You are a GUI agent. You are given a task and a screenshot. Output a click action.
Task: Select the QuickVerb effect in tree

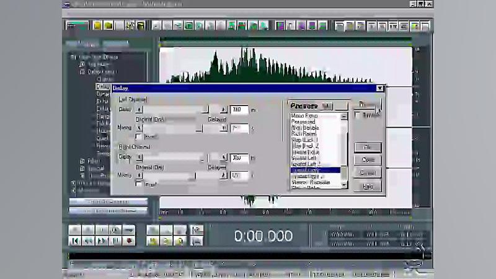pyautogui.click(x=103, y=138)
